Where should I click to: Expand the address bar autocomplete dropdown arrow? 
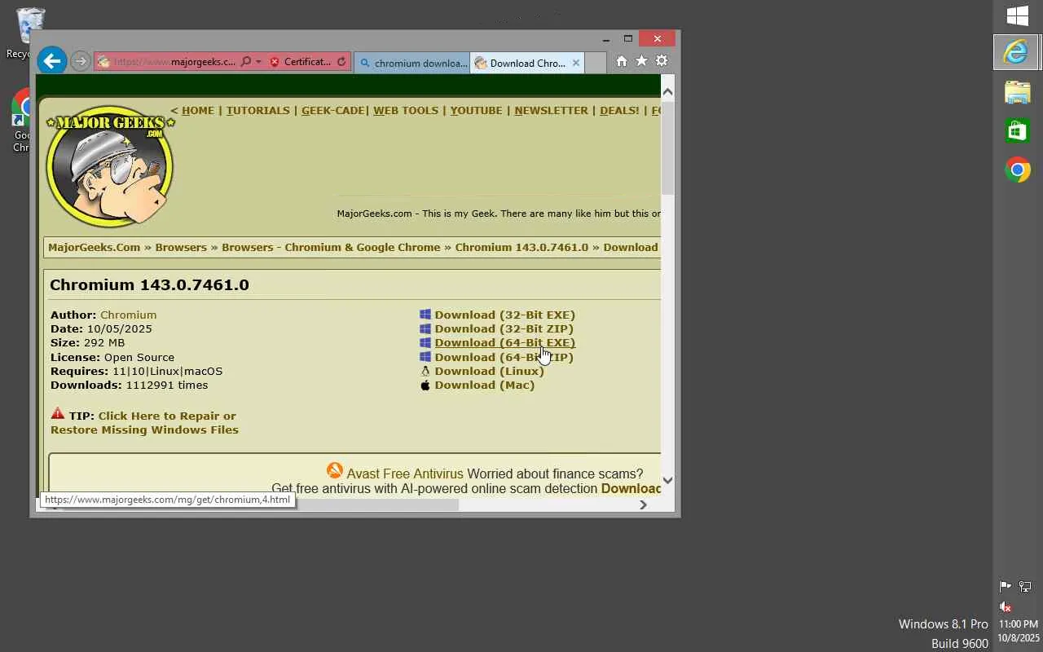[258, 62]
